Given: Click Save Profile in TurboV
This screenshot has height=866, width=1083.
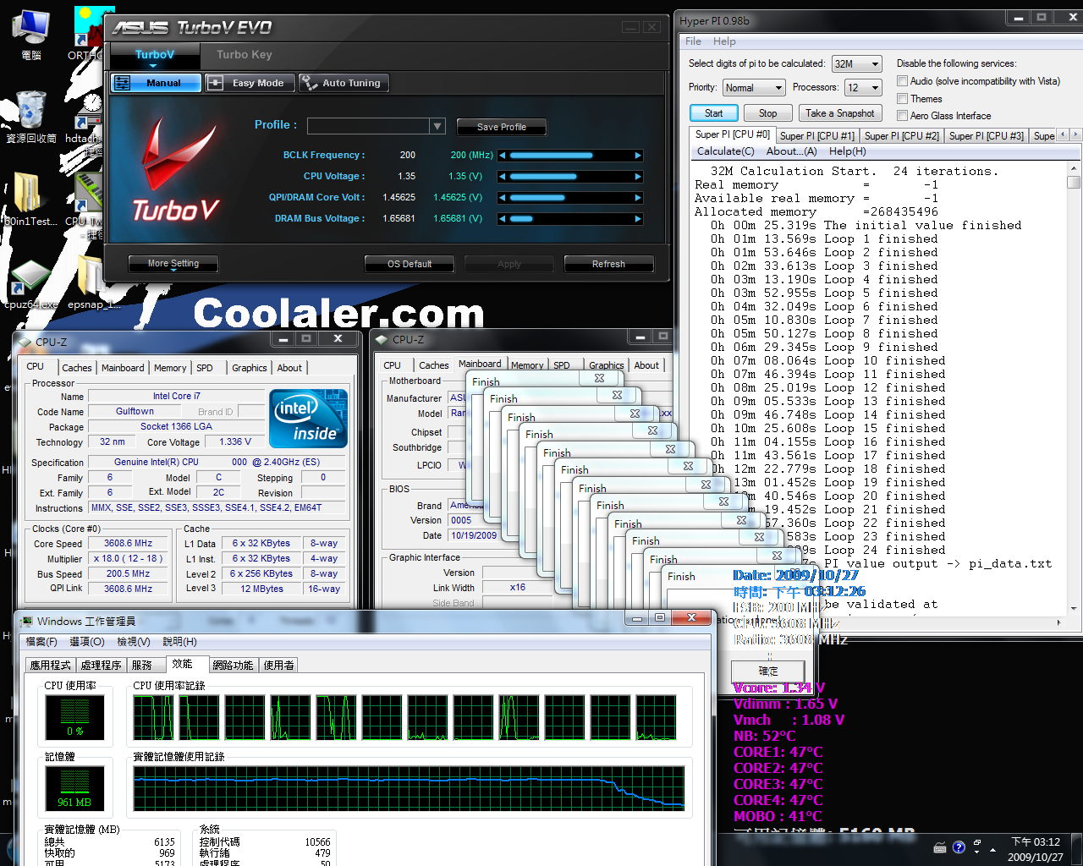Looking at the screenshot, I should (501, 127).
